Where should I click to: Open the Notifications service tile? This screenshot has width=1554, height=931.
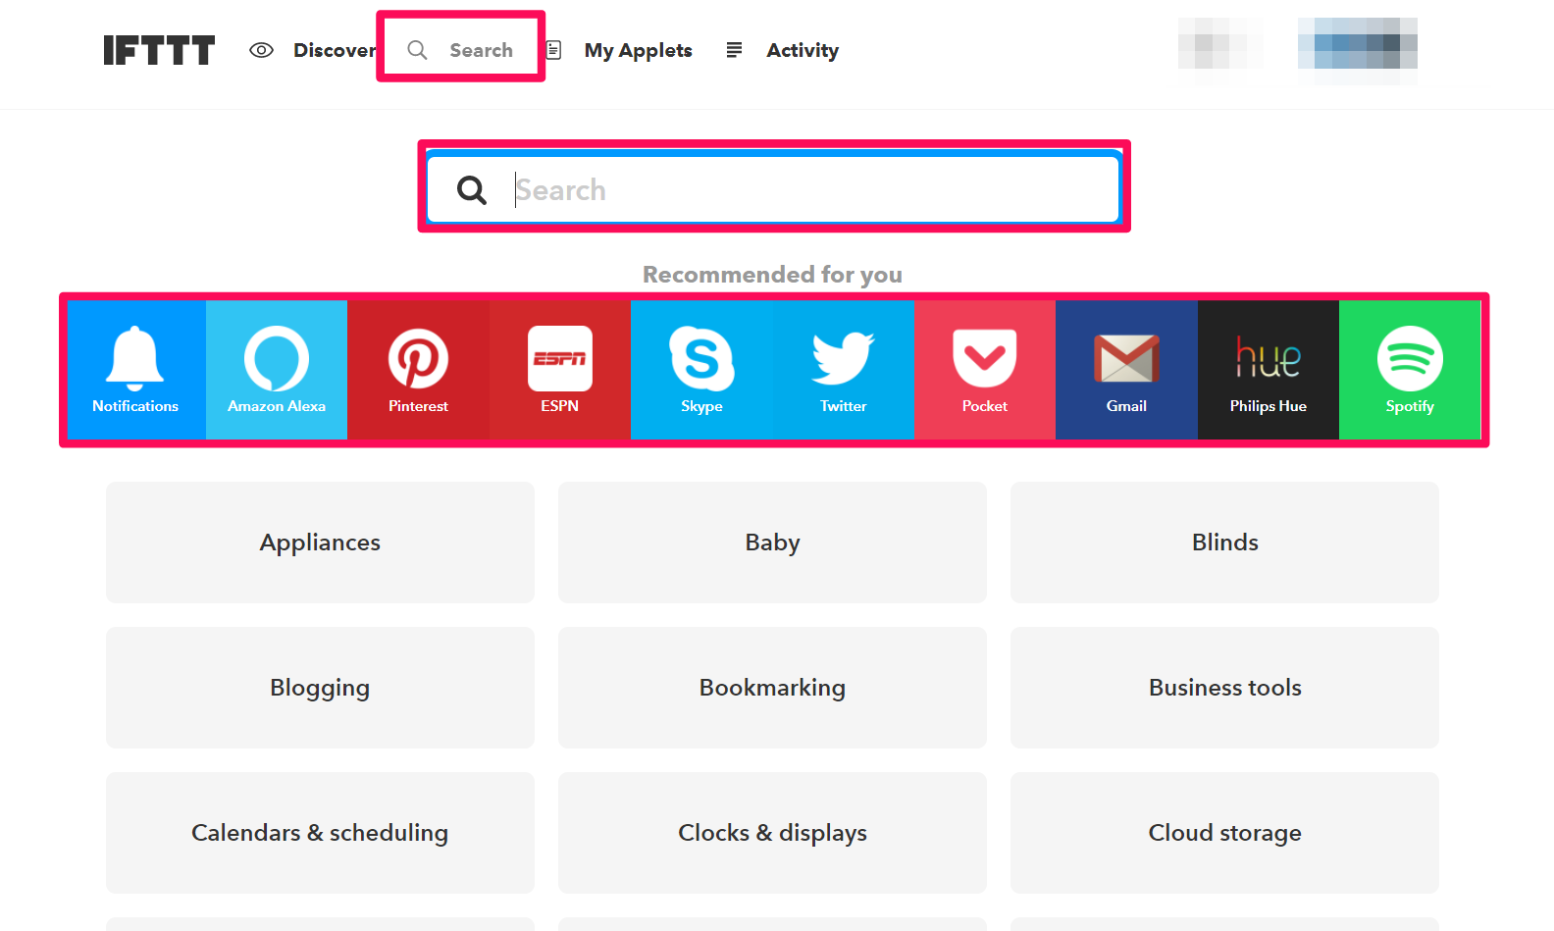pyautogui.click(x=135, y=370)
